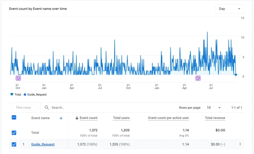Sort by the Total users column header
The width and height of the screenshot is (254, 154).
(x=121, y=118)
